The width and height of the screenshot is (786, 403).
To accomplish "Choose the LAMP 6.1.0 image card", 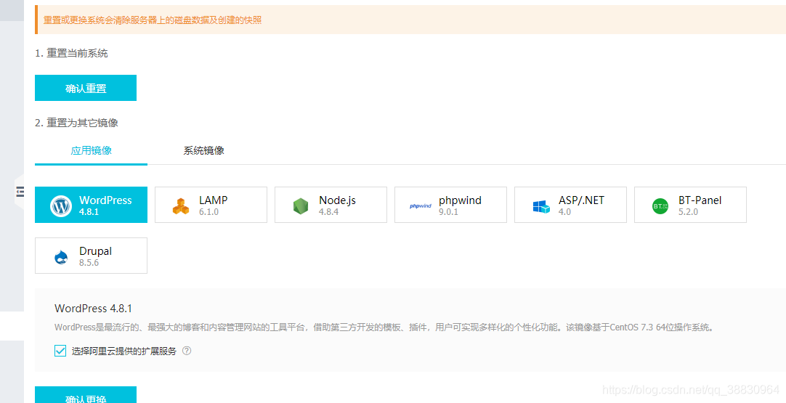I will coord(211,205).
